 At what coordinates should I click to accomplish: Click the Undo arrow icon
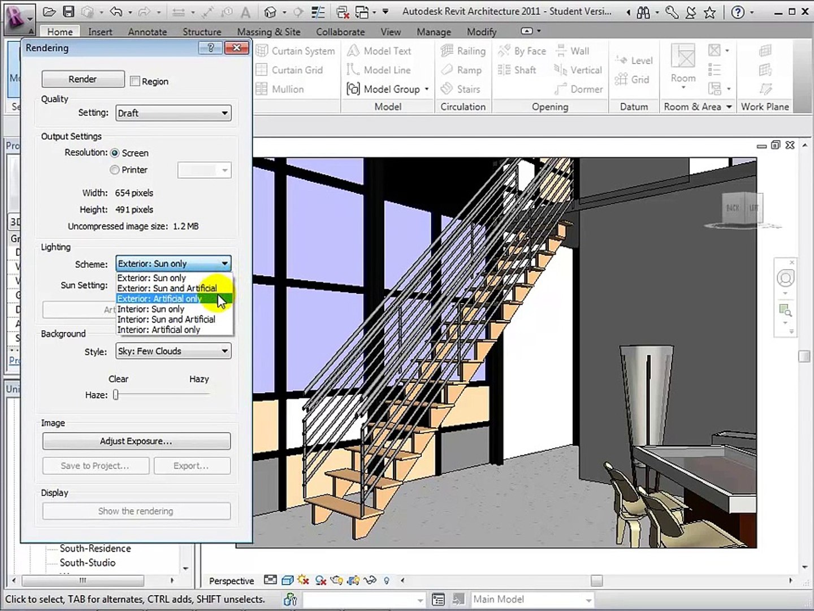coord(116,11)
